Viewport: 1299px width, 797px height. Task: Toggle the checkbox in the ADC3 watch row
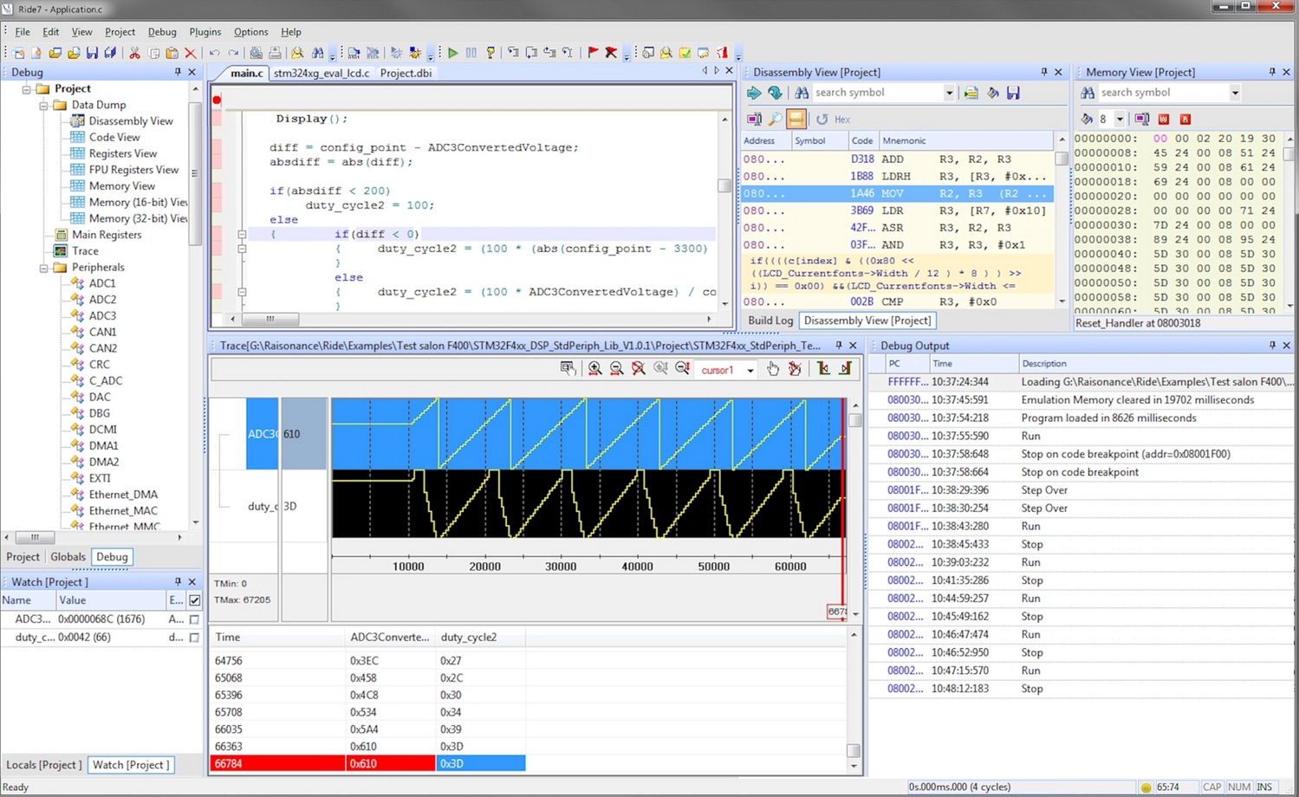(x=194, y=619)
